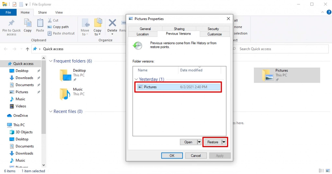Click the Previous Versions tab
This screenshot has width=332, height=174.
(178, 34)
